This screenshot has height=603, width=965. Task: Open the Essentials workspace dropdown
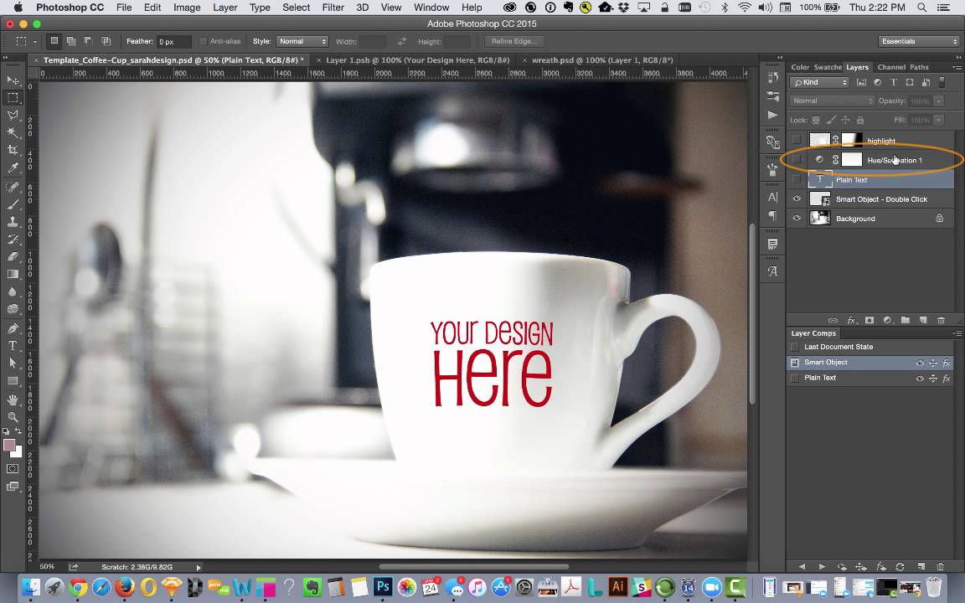pyautogui.click(x=919, y=41)
